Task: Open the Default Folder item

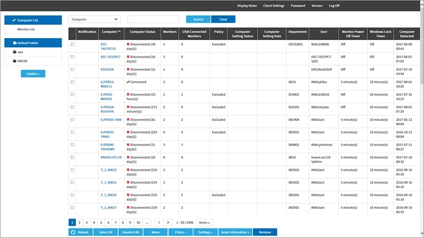Action: pos(33,43)
